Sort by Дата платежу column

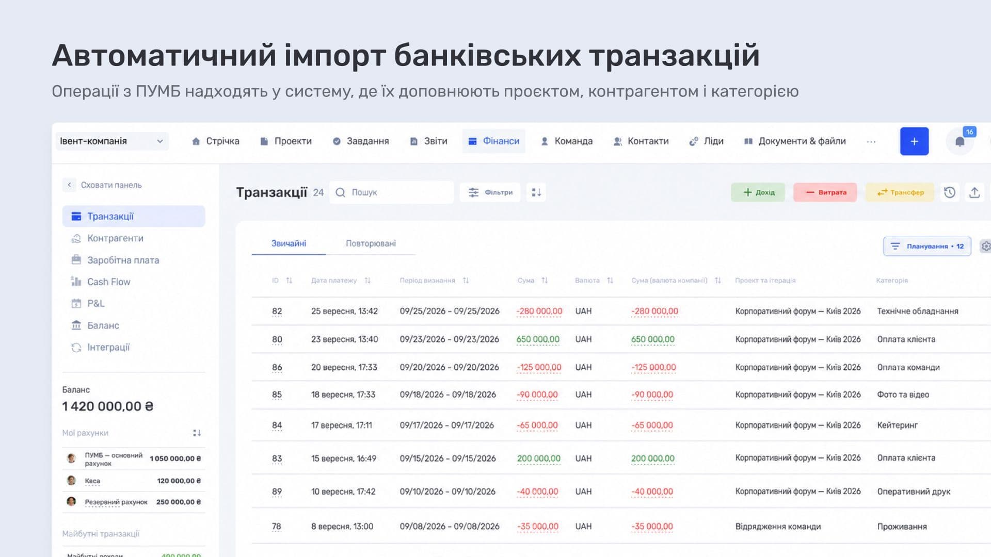pyautogui.click(x=367, y=281)
